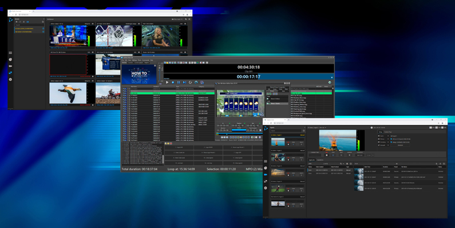
Task: Click the first layout icon at Capture top right
Action: (431, 128)
